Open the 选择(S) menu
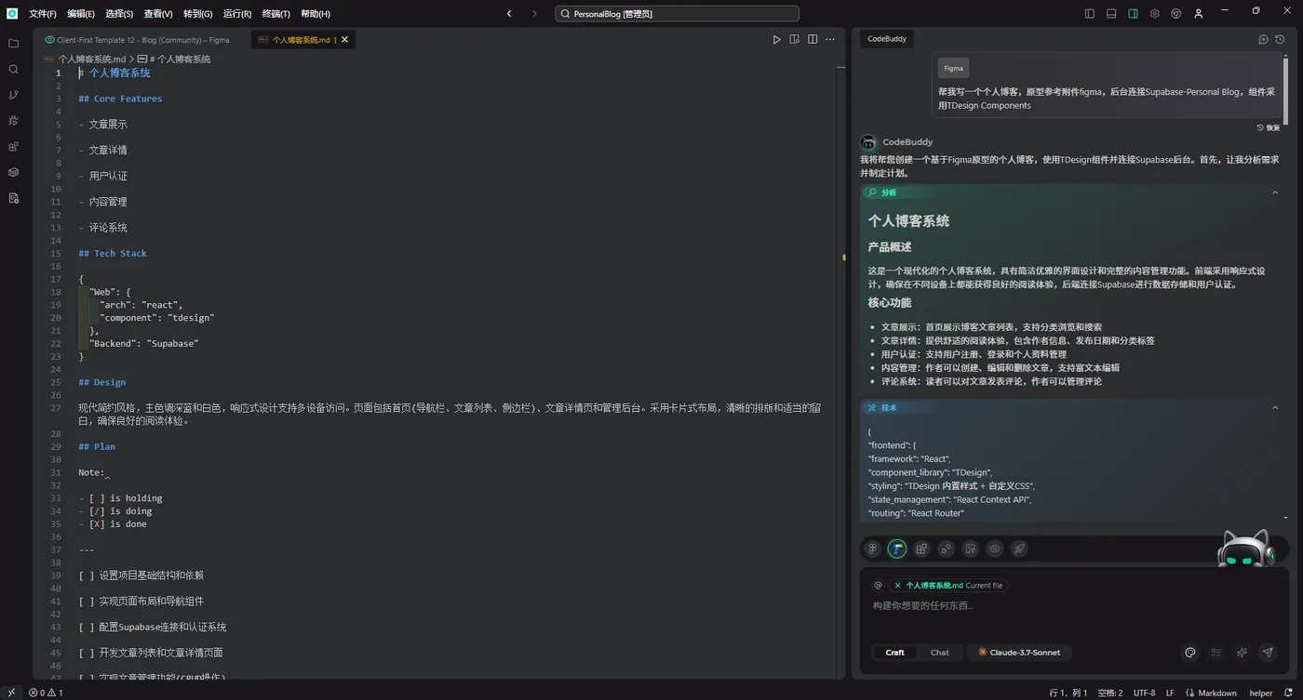 click(x=119, y=14)
